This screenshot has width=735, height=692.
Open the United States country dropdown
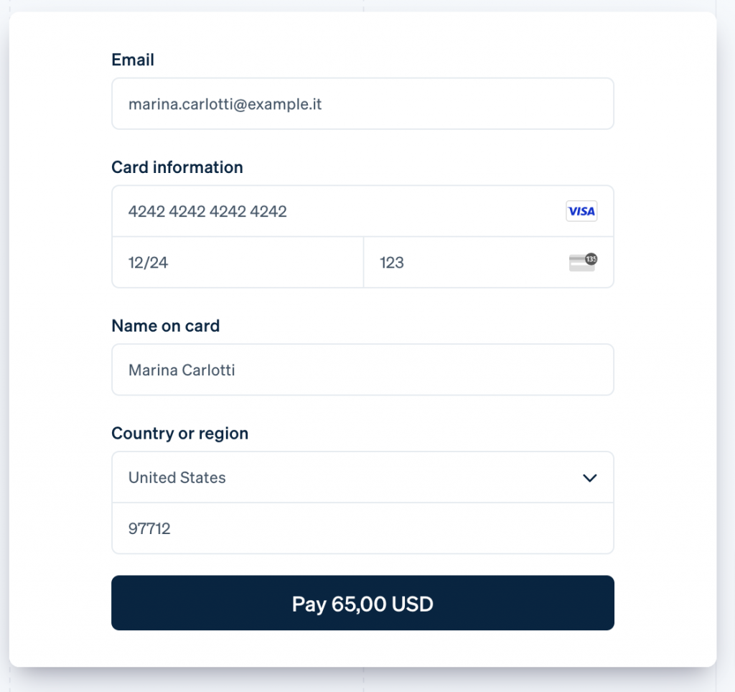point(362,477)
